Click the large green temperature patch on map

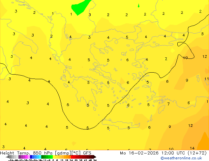click(x=80, y=7)
